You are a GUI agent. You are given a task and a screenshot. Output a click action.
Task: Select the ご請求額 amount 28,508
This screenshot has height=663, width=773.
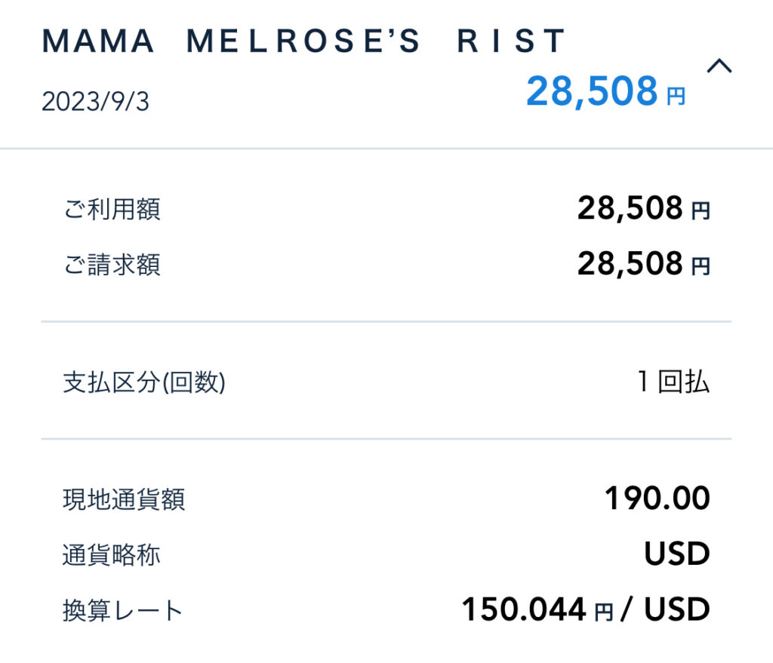[x=630, y=264]
